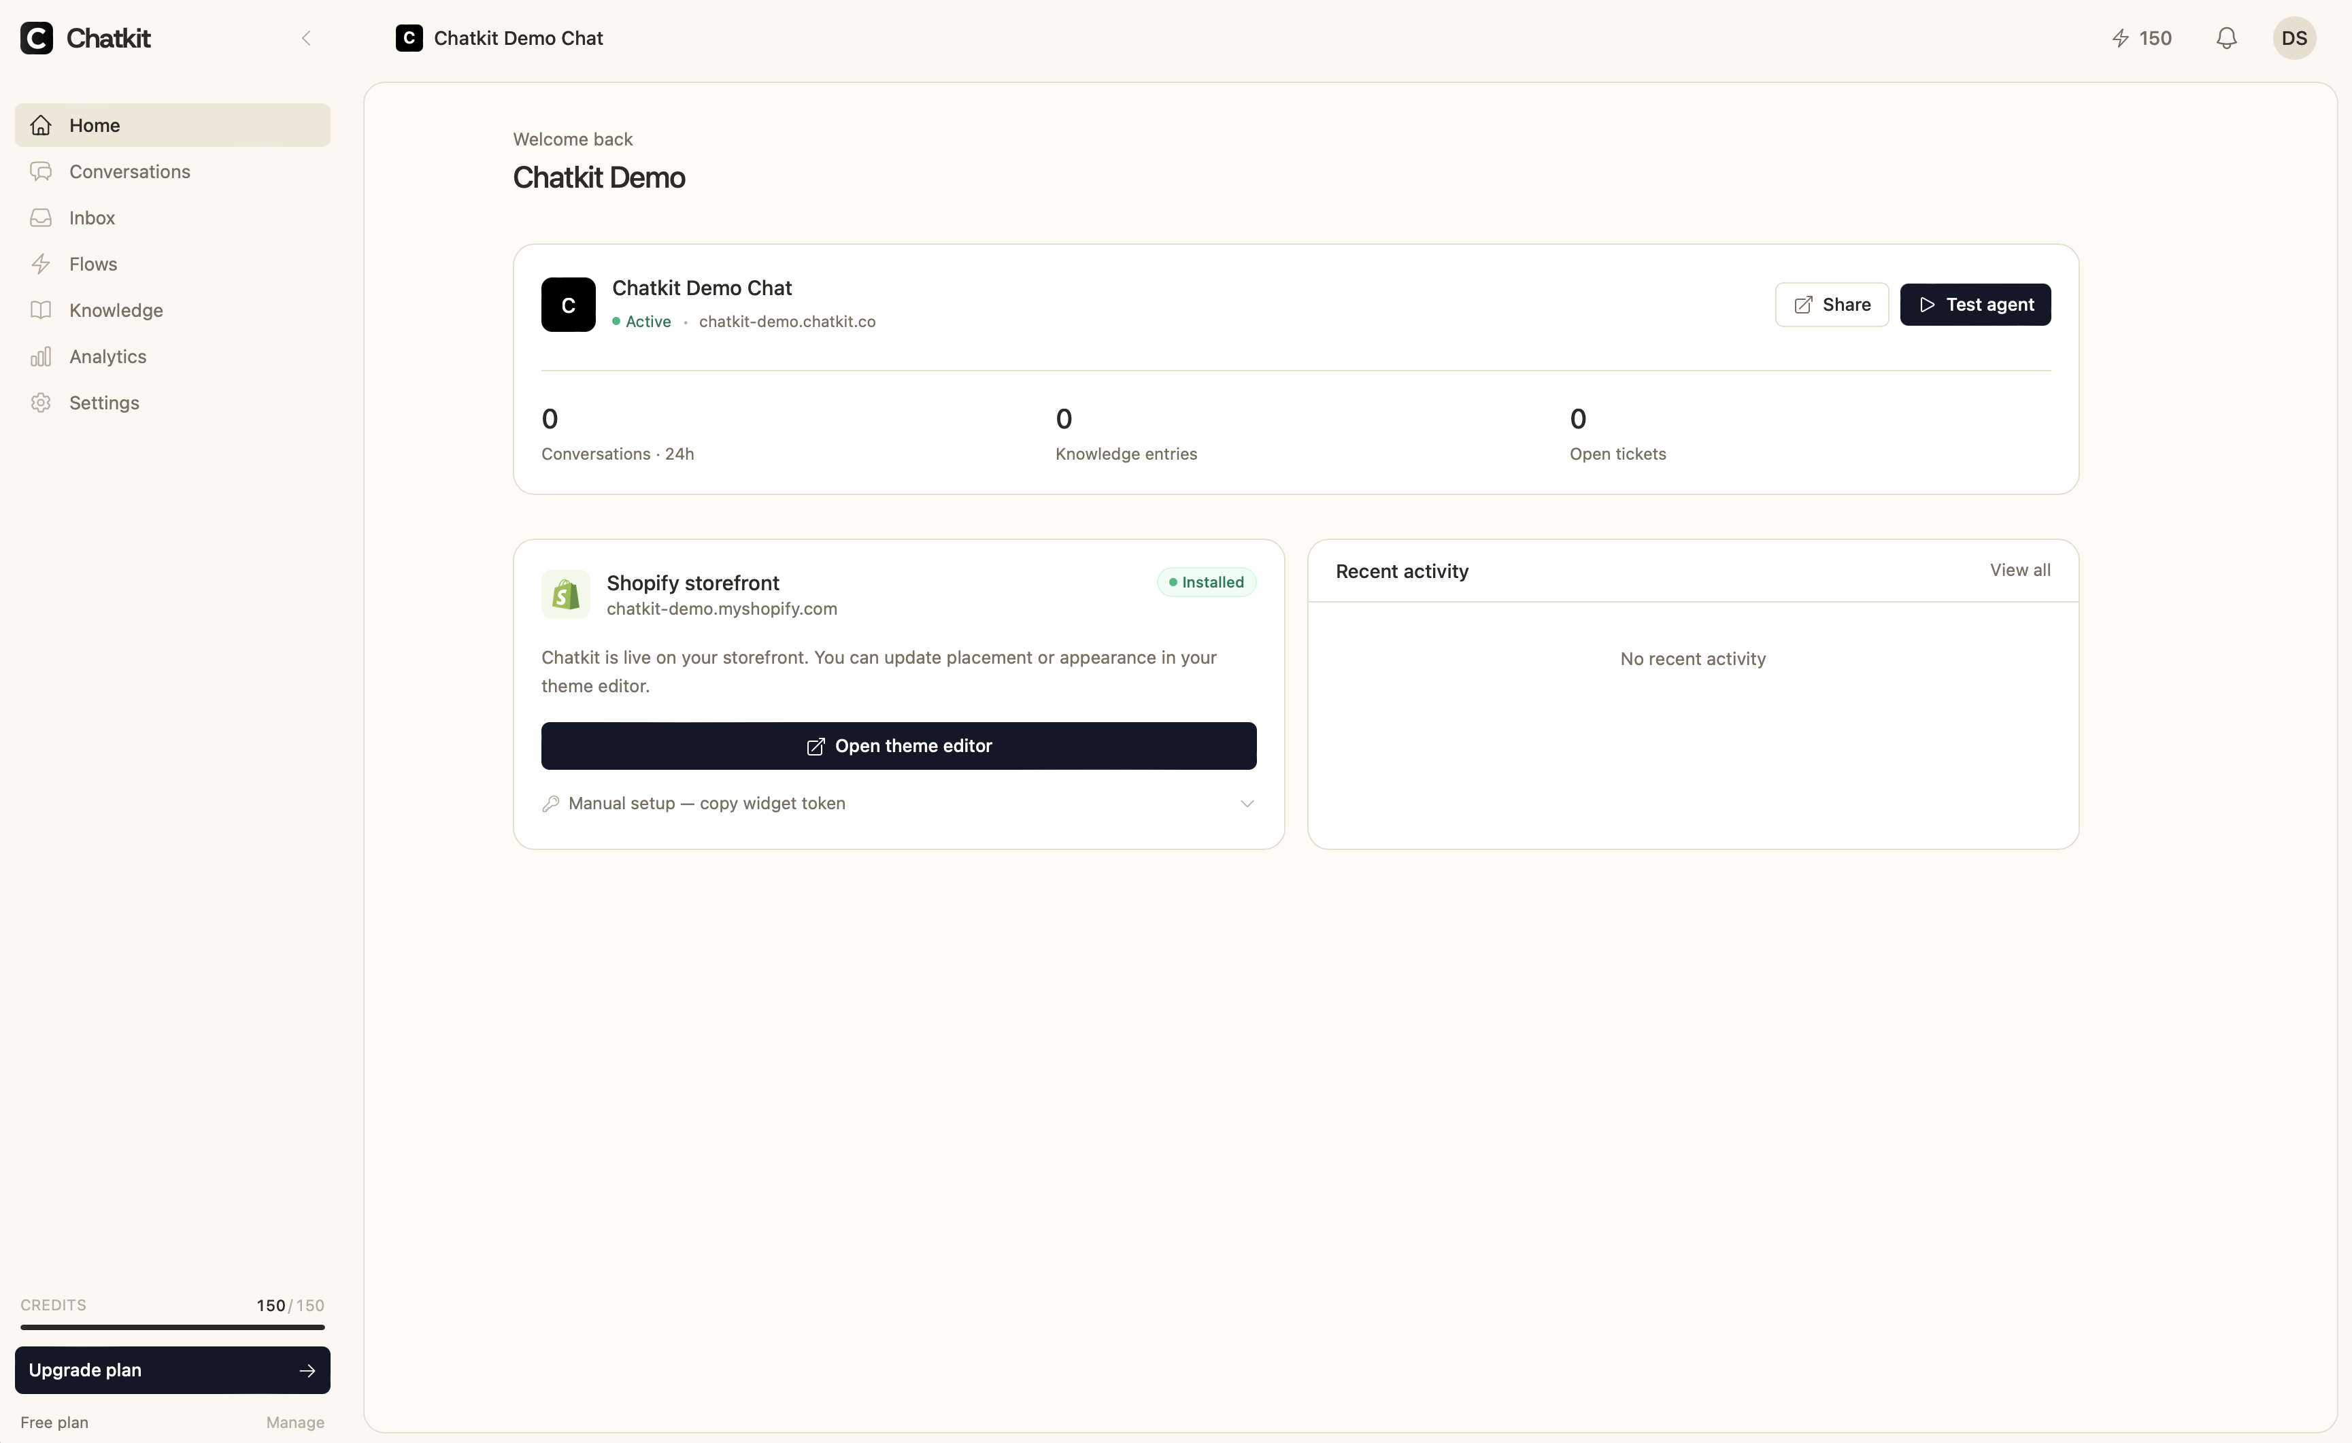This screenshot has height=1443, width=2352.
Task: Click the Test agent button
Action: pyautogui.click(x=1975, y=305)
